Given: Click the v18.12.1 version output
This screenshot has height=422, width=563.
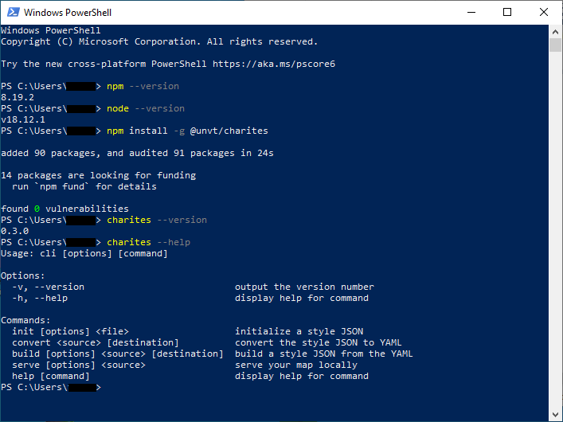Looking at the screenshot, I should pos(20,119).
